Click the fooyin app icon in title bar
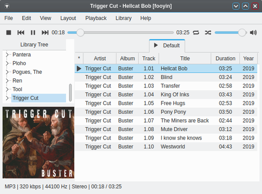This screenshot has height=194, width=262. coord(7,6)
